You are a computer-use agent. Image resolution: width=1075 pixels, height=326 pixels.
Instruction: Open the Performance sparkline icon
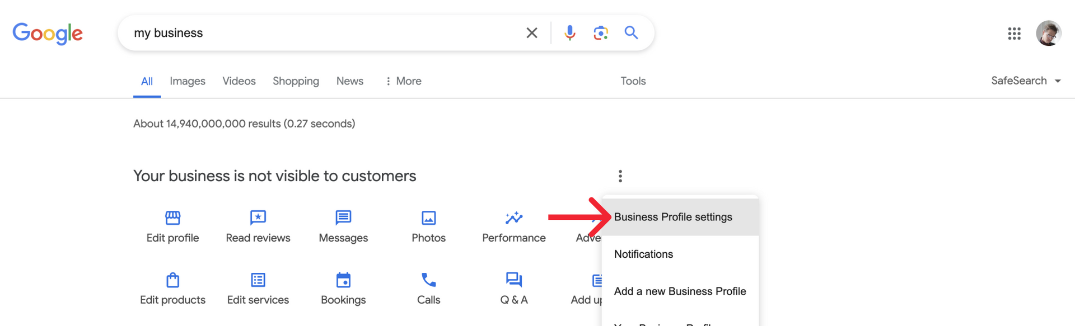(514, 217)
